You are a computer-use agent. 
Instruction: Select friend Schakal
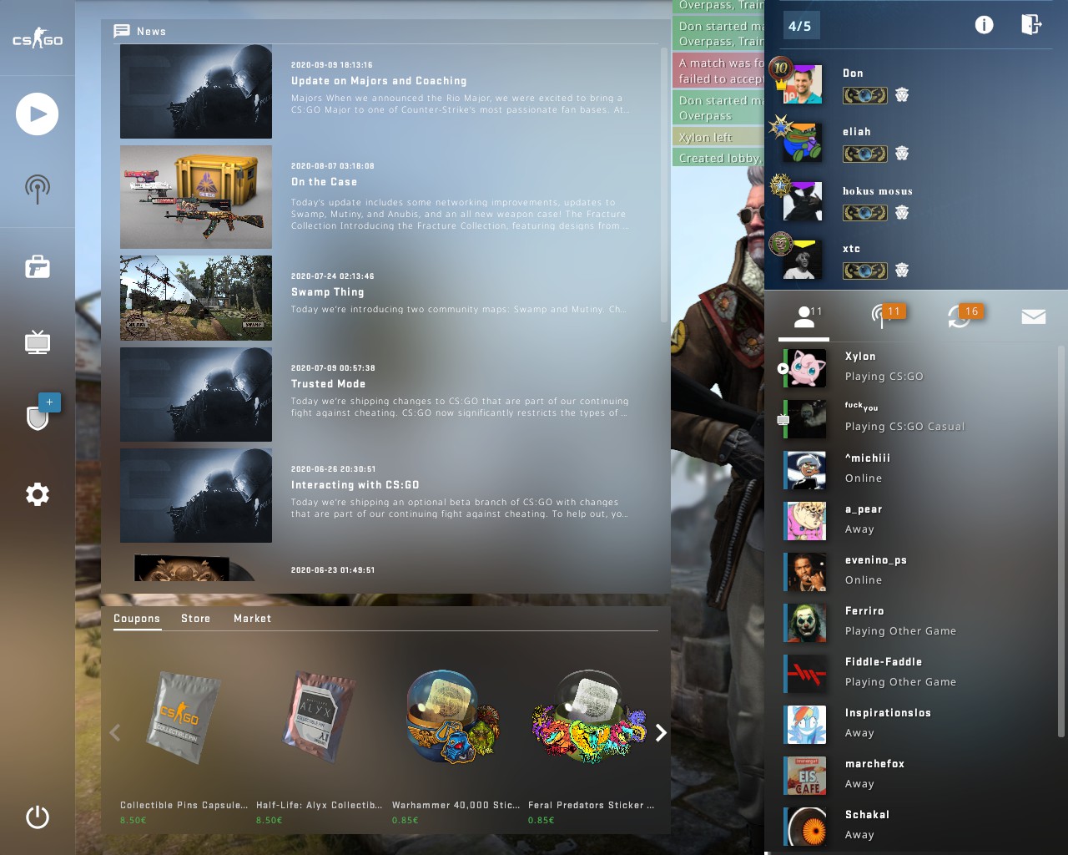click(x=915, y=826)
